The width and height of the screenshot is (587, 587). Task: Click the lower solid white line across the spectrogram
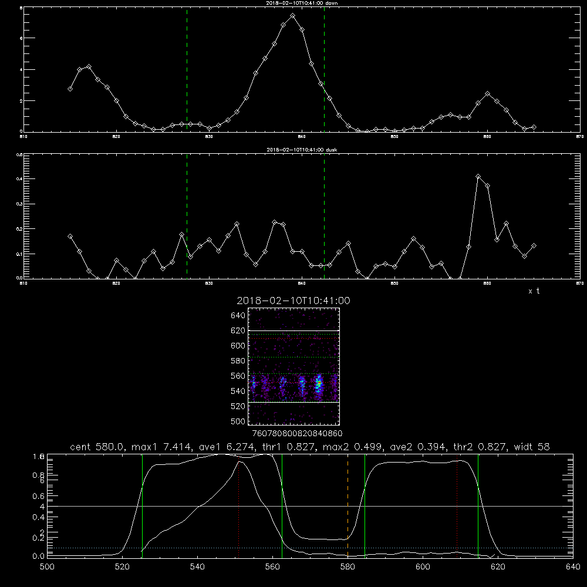(x=293, y=402)
